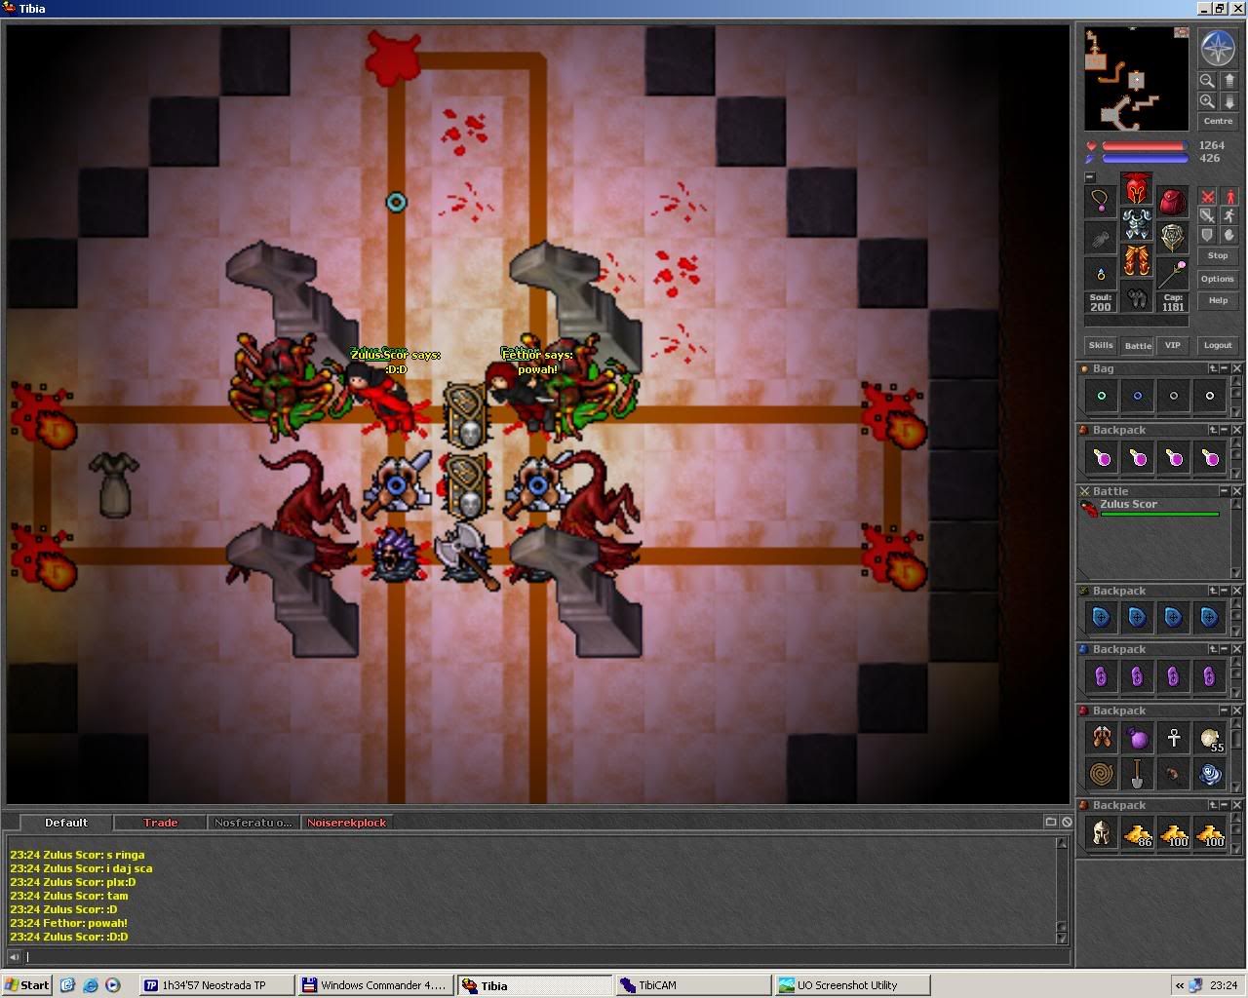The image size is (1248, 998).
Task: Select the boots equipment slot
Action: click(1136, 297)
